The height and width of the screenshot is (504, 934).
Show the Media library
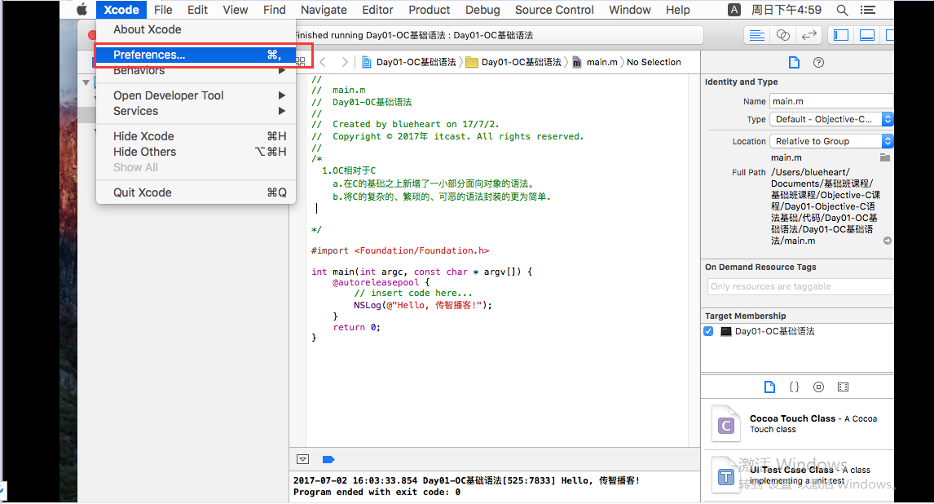[843, 387]
